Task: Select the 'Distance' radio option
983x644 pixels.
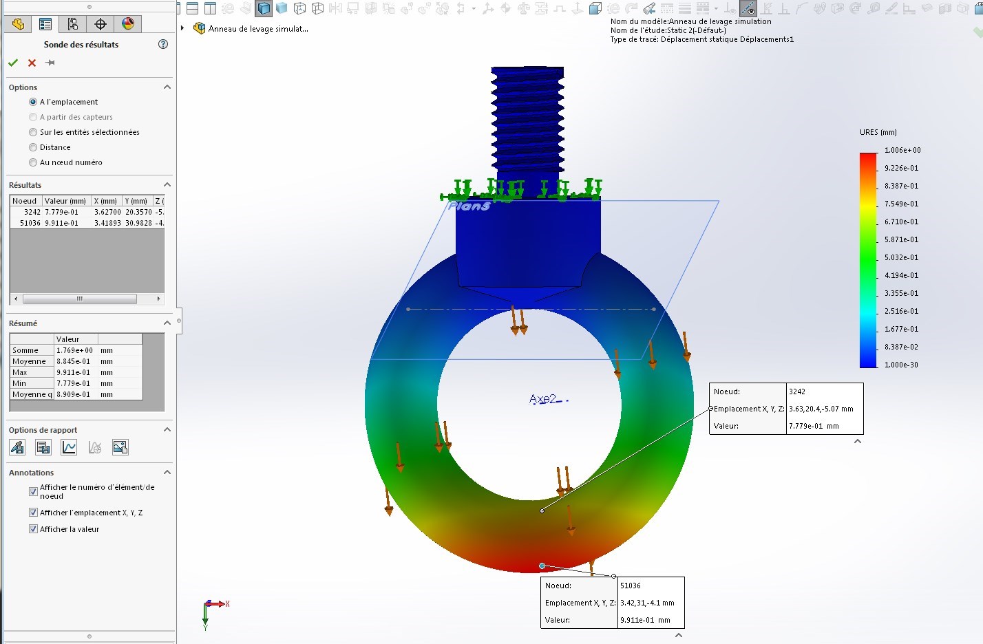Action: [x=33, y=147]
